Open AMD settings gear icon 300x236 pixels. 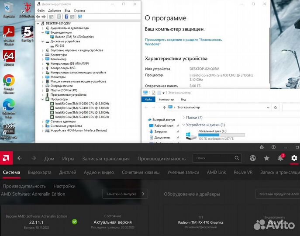coord(294,158)
